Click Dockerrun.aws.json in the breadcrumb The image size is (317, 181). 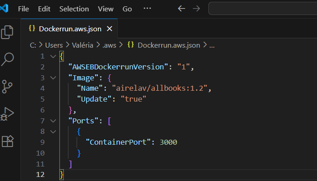(169, 45)
